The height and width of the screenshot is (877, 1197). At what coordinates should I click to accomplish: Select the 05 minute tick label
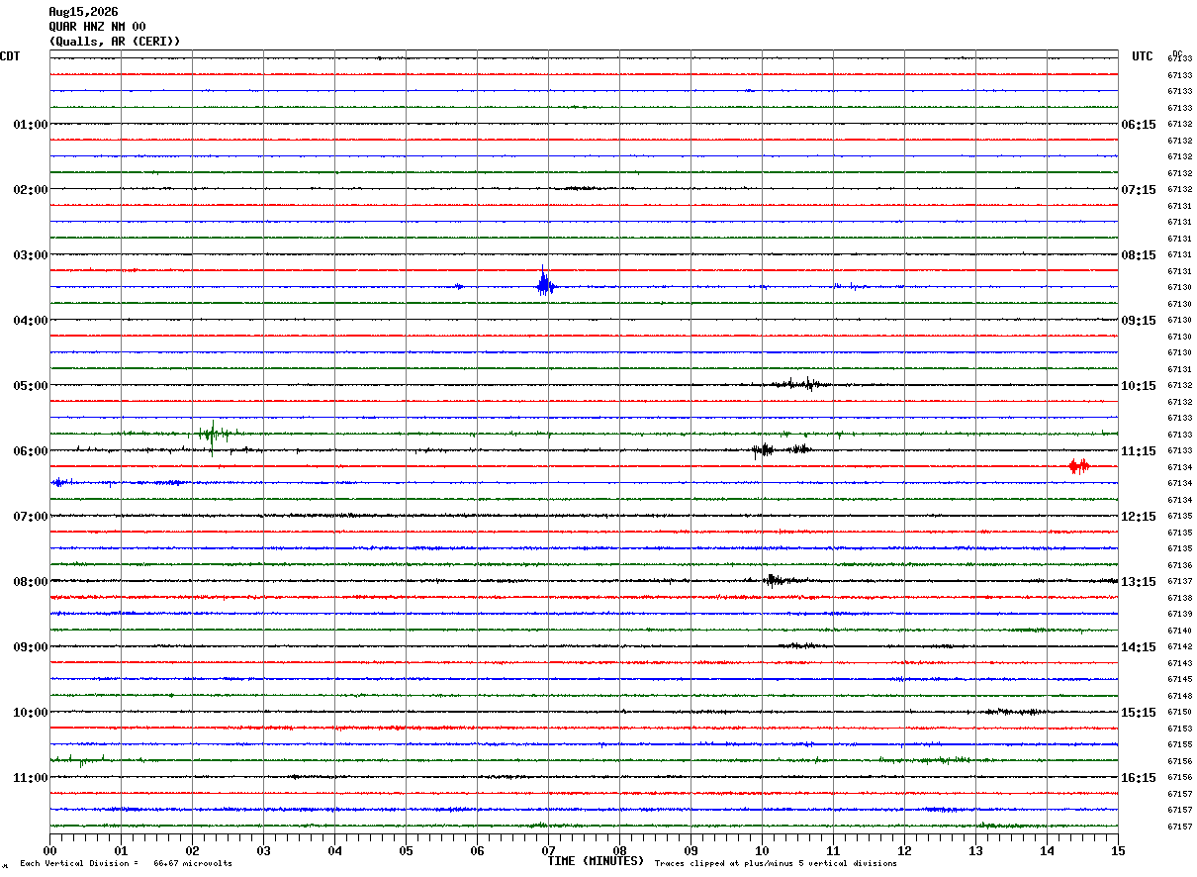[406, 850]
